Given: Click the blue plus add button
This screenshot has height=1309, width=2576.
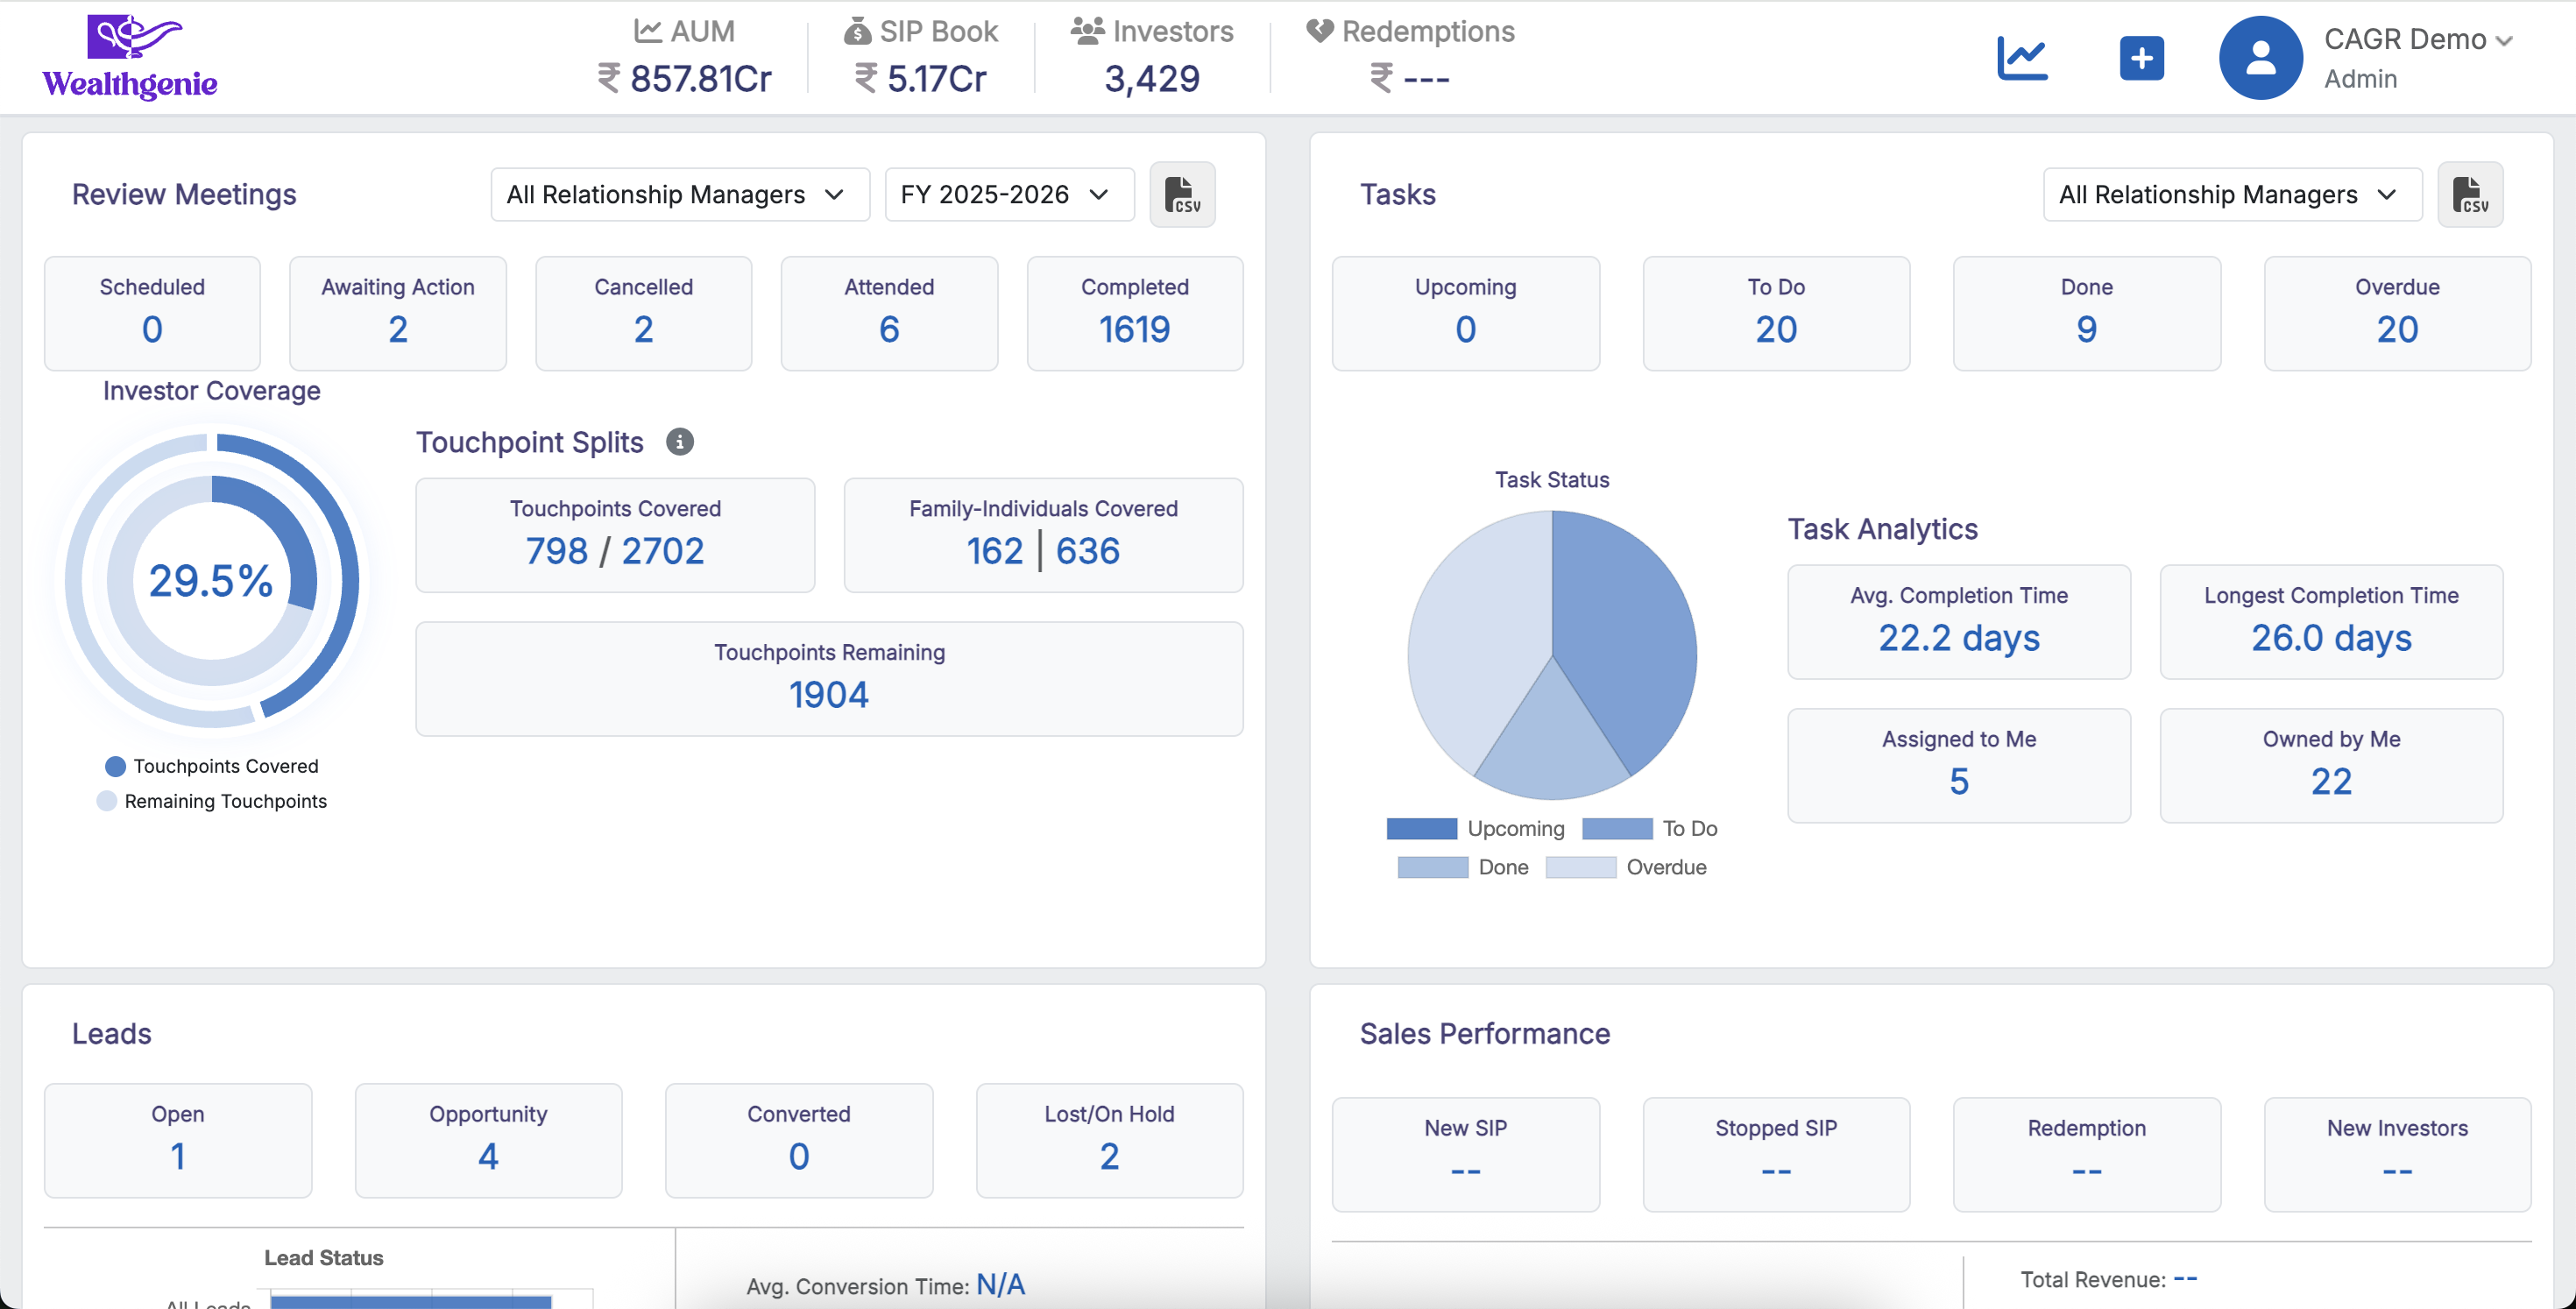Looking at the screenshot, I should click(2141, 58).
